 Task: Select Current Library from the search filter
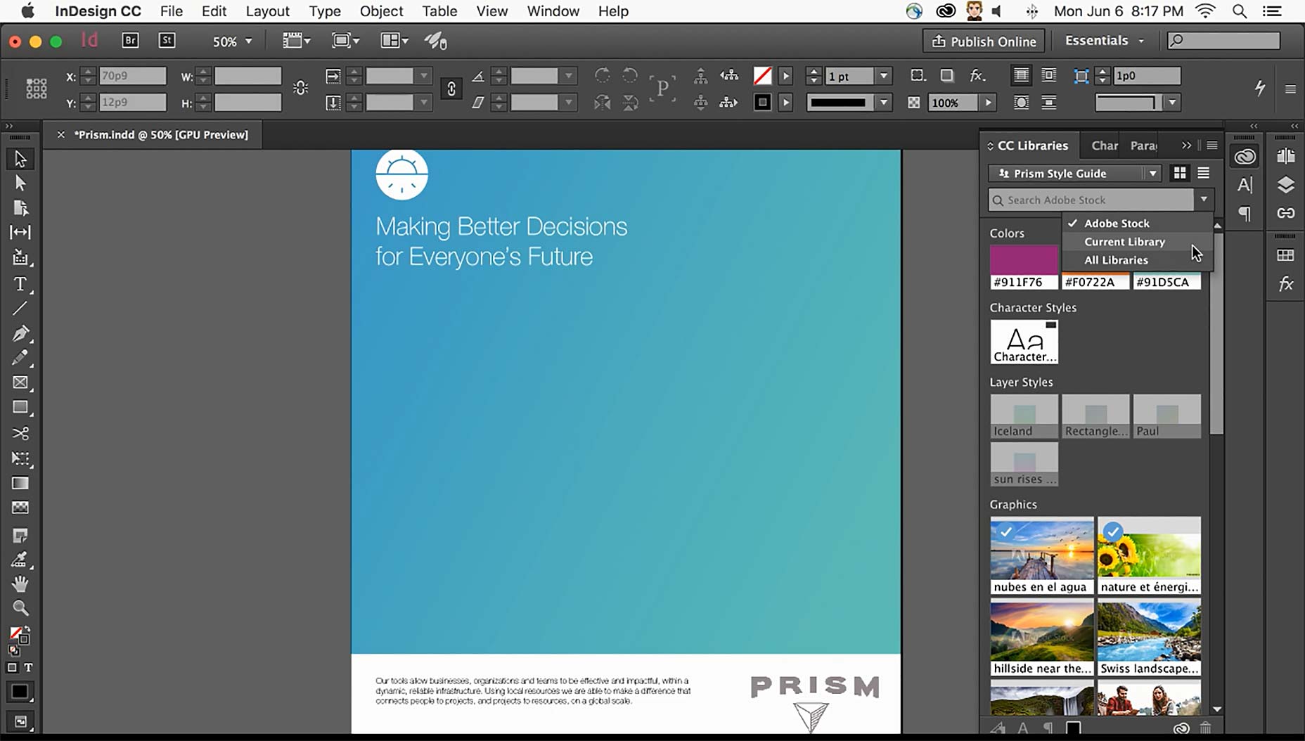(1124, 241)
